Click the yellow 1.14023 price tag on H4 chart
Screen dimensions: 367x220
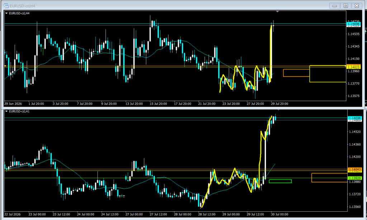pyautogui.click(x=353, y=67)
